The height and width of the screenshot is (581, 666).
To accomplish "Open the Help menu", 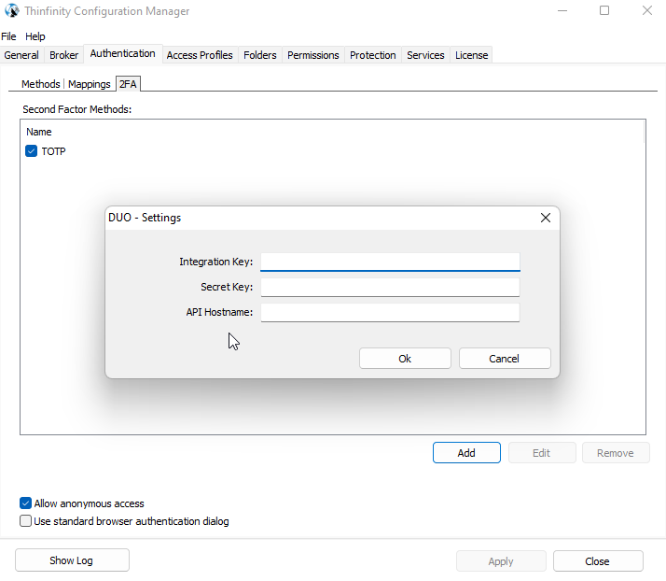I will point(35,36).
